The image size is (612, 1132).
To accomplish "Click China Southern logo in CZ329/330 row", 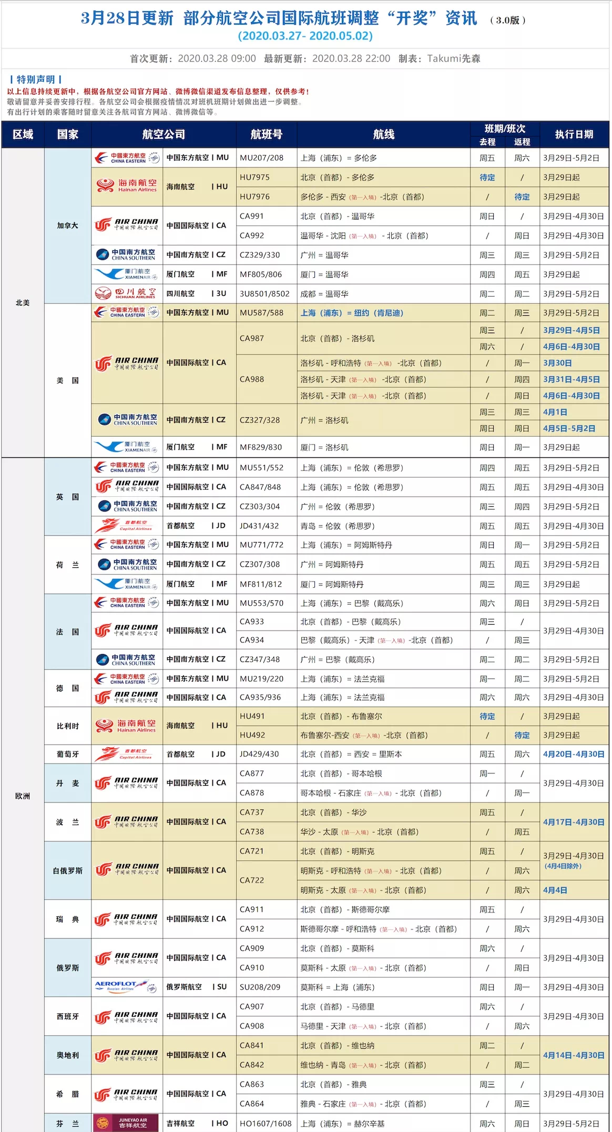I will click(x=127, y=255).
